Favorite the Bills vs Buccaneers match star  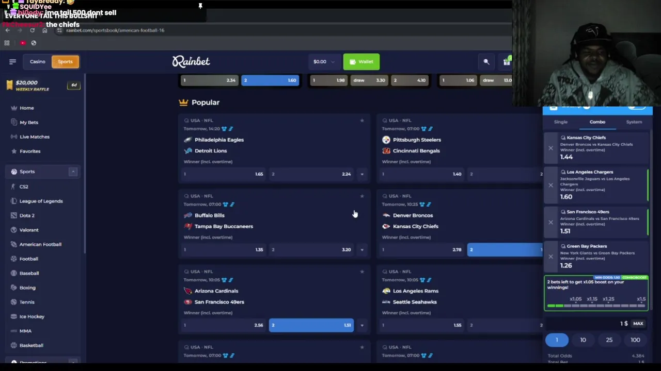click(x=362, y=196)
